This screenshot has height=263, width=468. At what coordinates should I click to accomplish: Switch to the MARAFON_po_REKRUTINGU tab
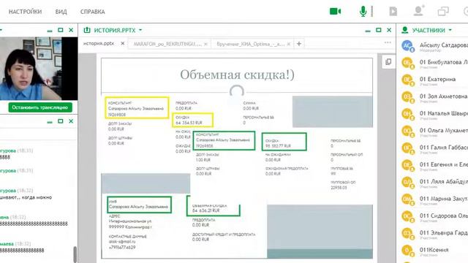[x=167, y=44]
